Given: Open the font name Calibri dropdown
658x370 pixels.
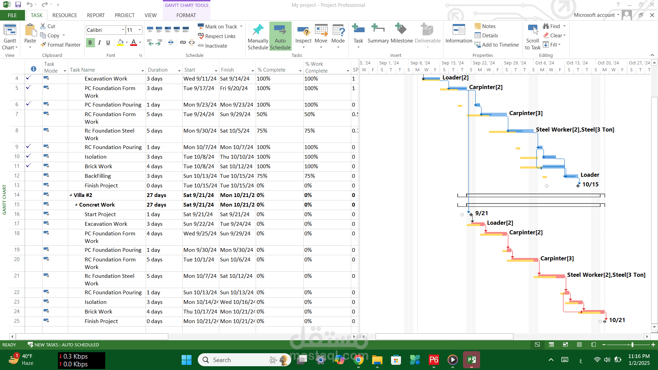Looking at the screenshot, I should 123,30.
